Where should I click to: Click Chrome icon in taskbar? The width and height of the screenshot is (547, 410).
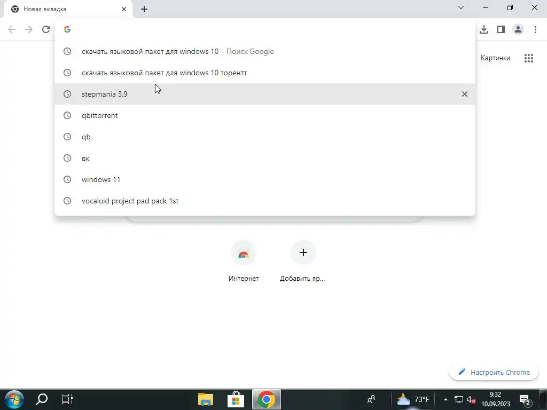(x=266, y=399)
